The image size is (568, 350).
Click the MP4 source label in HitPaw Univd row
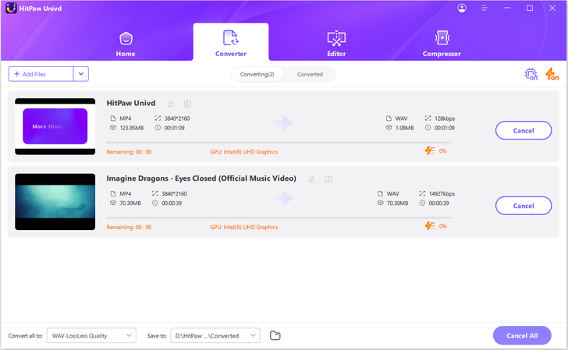pos(126,118)
